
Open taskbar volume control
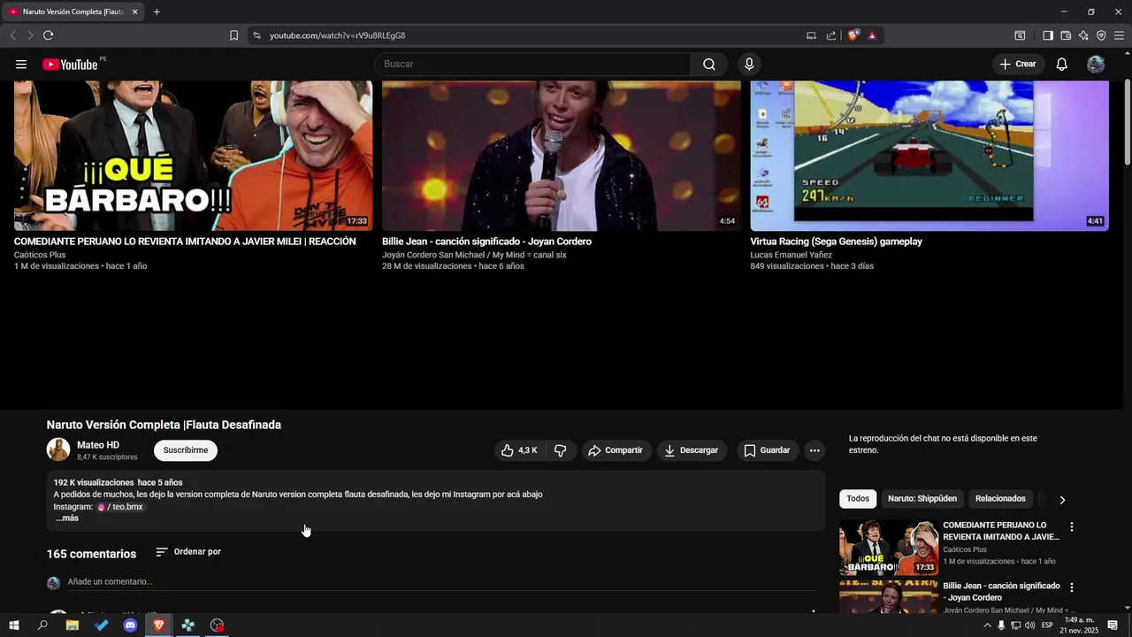(1029, 625)
